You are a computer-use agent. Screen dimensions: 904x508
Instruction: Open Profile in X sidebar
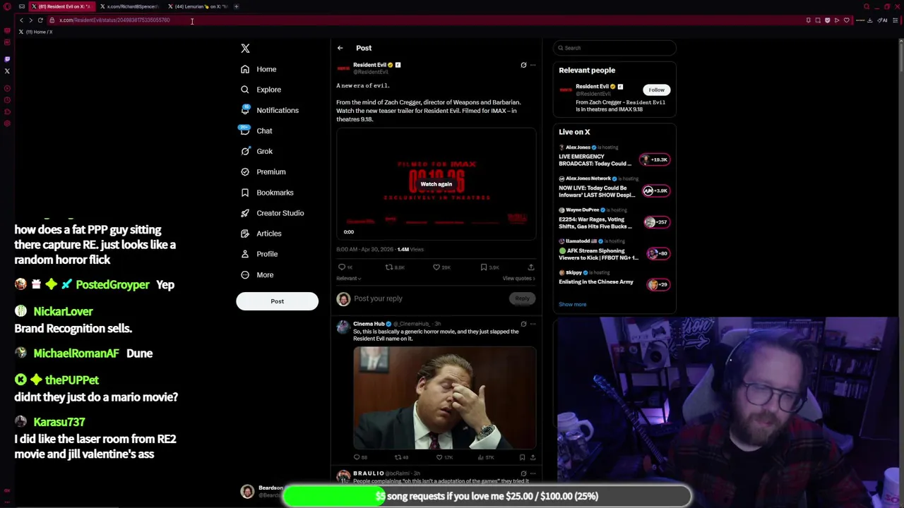coord(258,253)
